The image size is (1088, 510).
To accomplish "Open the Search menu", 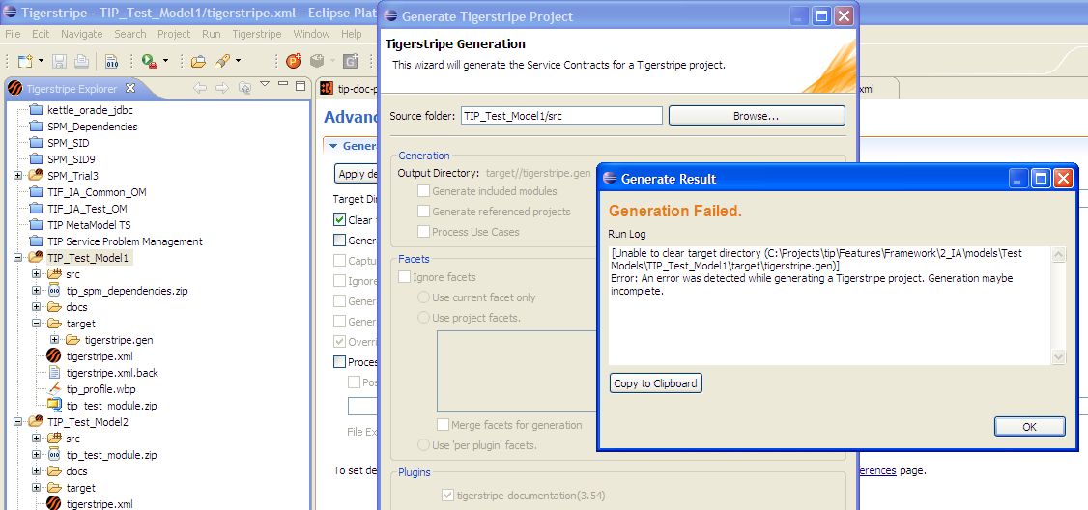I will (x=130, y=34).
